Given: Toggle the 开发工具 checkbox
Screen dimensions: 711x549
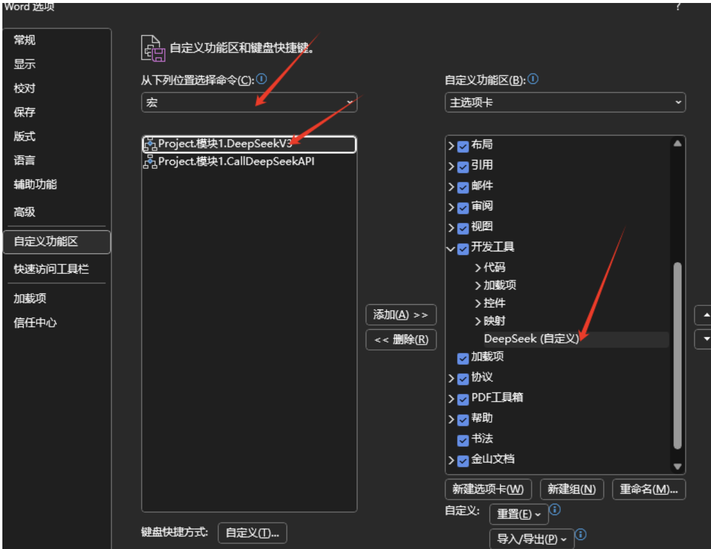Looking at the screenshot, I should [464, 248].
